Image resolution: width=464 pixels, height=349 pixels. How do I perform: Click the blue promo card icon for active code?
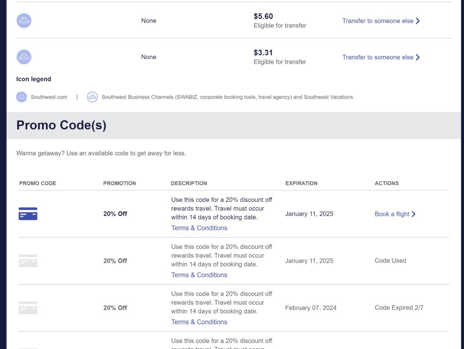point(28,214)
